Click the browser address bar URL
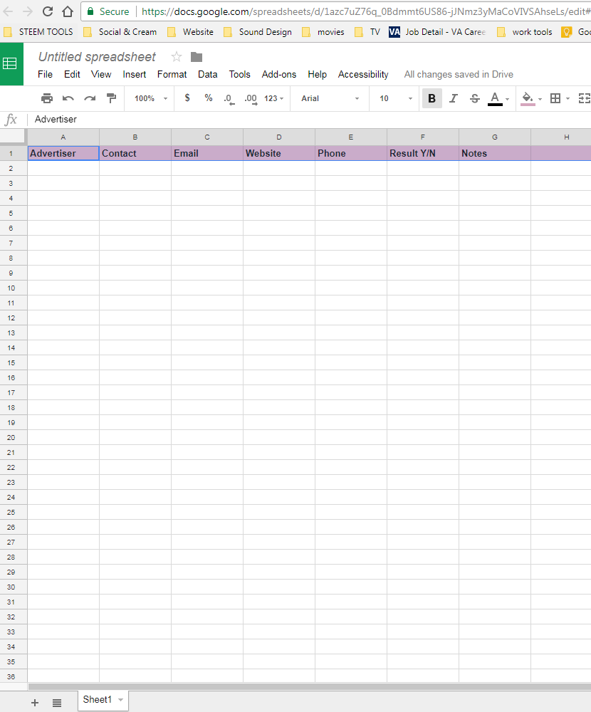Viewport: 591px width, 712px height. click(x=366, y=11)
